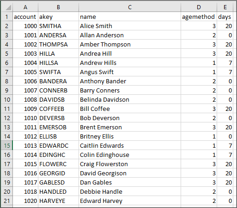Click account 1020 cell

tap(25, 201)
